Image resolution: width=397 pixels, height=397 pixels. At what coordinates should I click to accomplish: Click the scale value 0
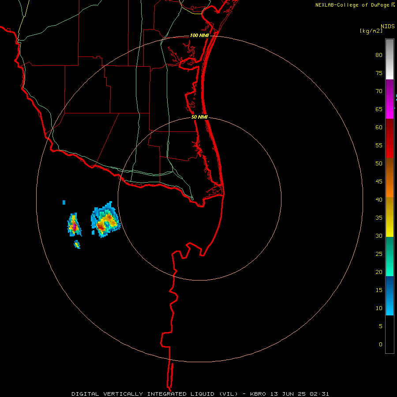381,345
